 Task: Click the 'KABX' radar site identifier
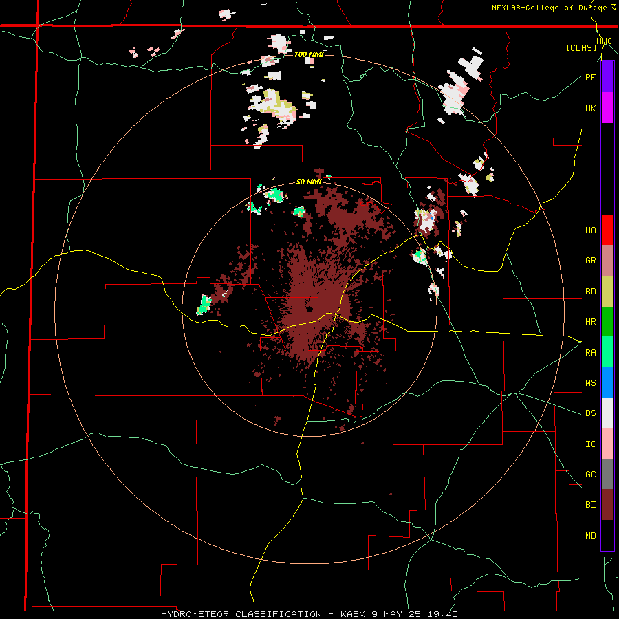pos(354,614)
